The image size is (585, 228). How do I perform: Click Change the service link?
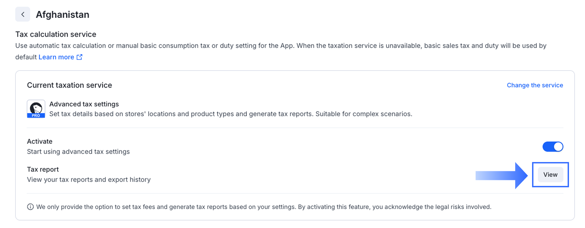(x=535, y=85)
